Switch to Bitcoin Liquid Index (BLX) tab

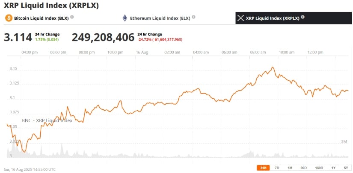tap(42, 18)
